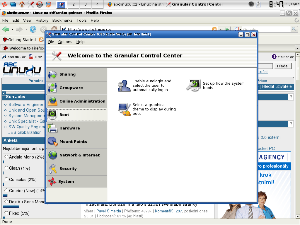Click Firefox Home button
Image resolution: width=300 pixels, height=225 pixels.
click(54, 28)
